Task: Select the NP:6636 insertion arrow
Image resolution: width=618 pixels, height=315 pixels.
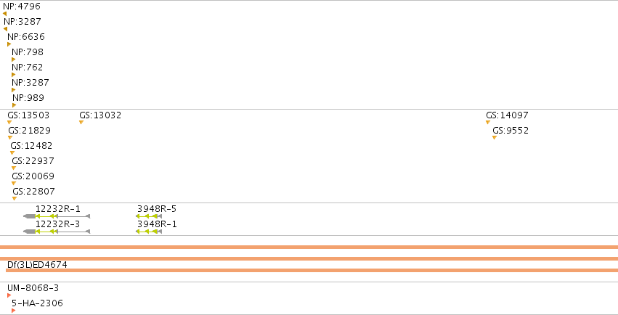Action: coord(9,44)
